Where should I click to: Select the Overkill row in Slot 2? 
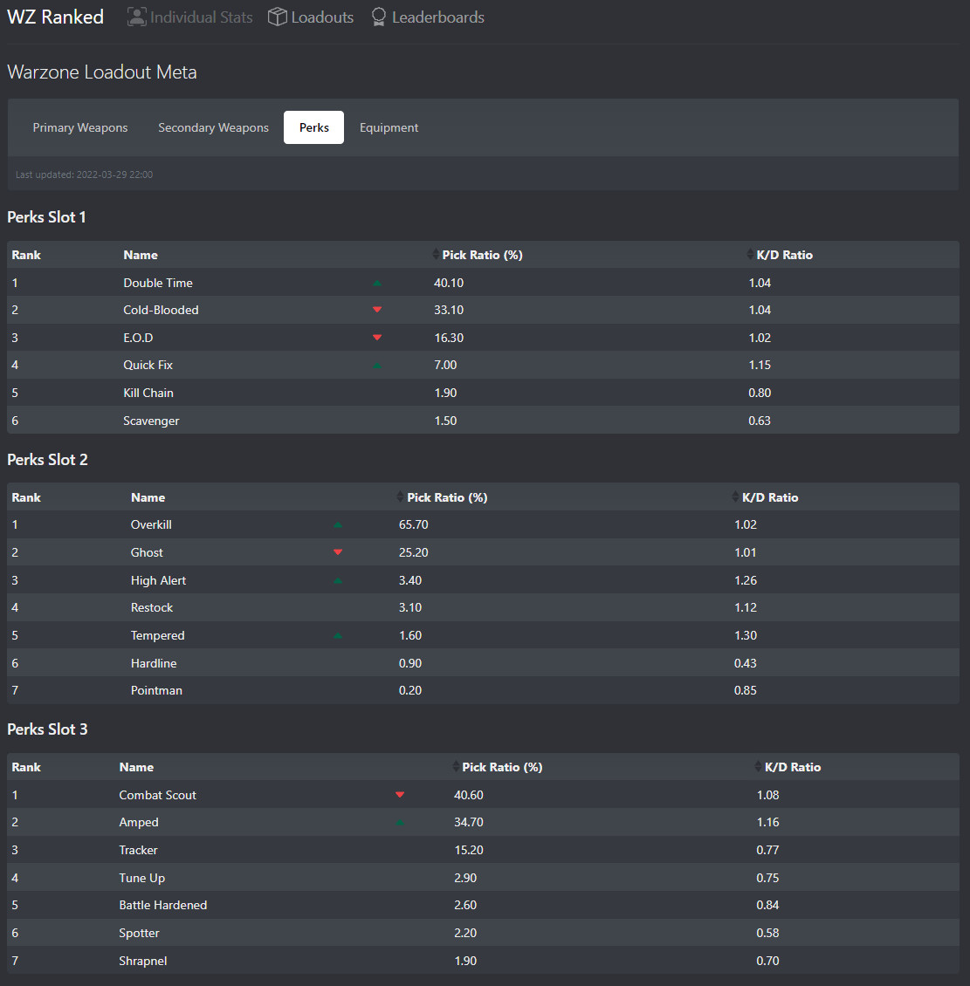[x=151, y=524]
